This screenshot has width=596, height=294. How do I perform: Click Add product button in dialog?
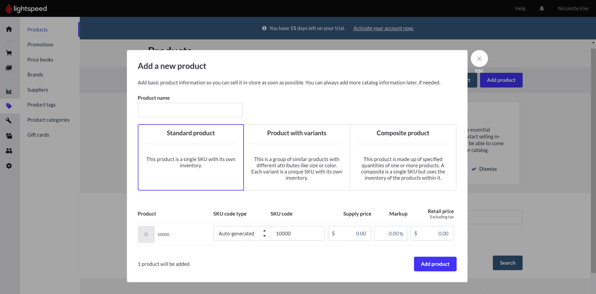[435, 264]
